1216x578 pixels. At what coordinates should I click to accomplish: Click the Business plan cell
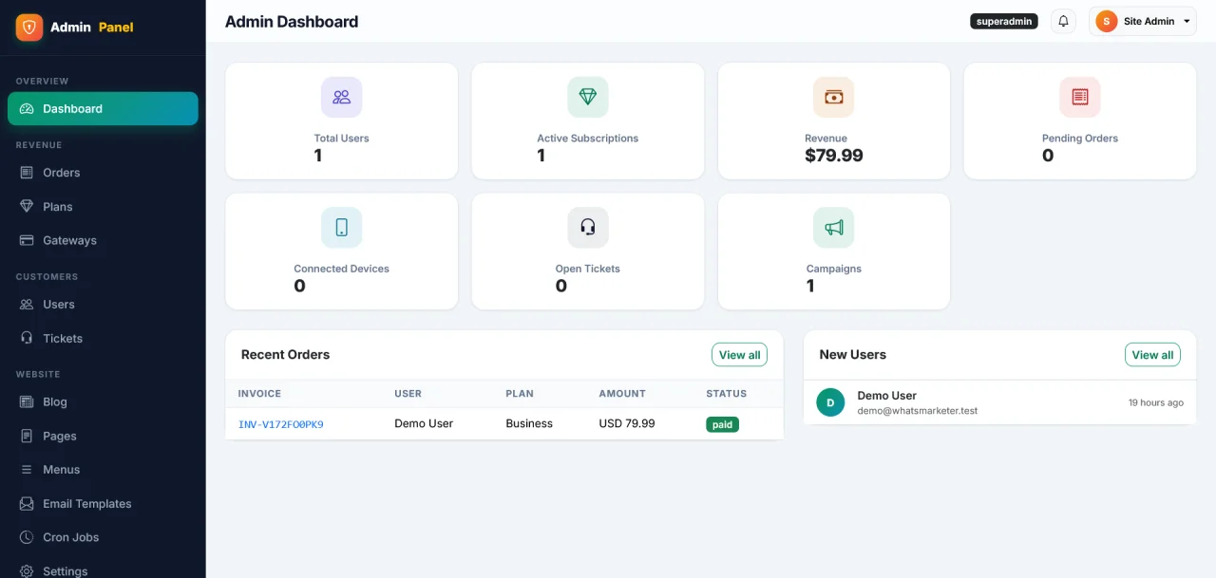529,423
